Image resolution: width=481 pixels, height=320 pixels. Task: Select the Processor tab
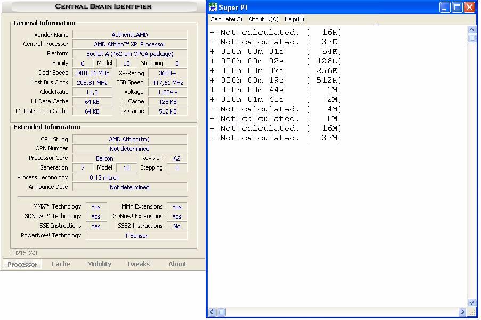22,265
